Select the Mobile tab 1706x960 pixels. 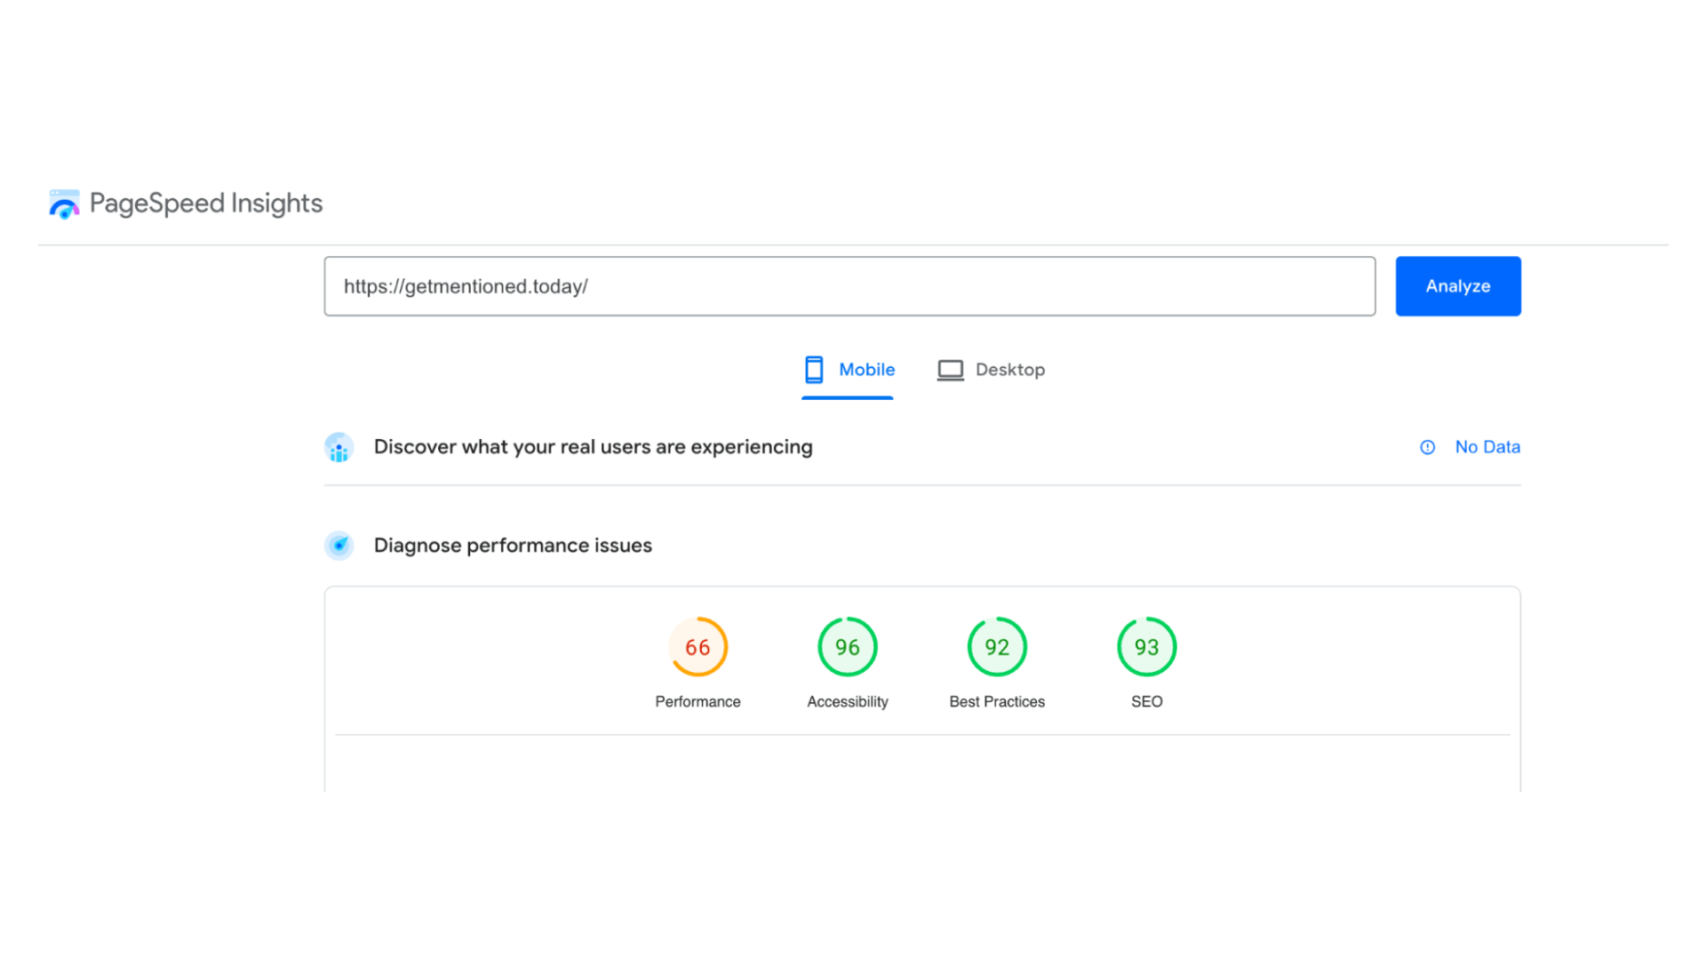tap(848, 370)
